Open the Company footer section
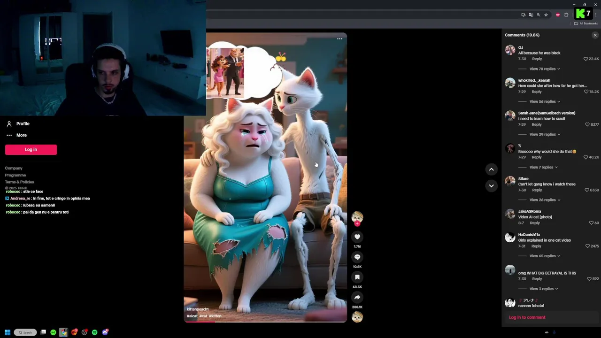This screenshot has height=338, width=601. coord(14,168)
